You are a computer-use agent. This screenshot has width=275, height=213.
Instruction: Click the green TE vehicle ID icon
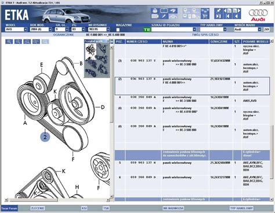tap(147, 30)
